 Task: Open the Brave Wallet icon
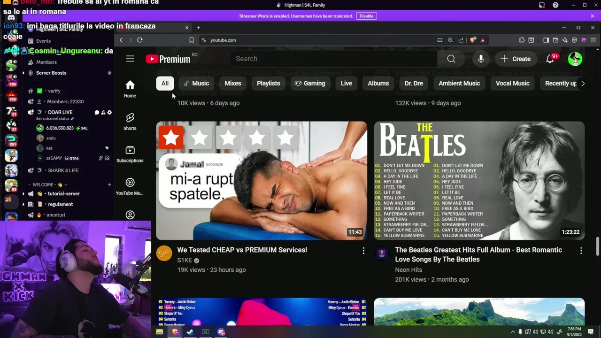click(x=555, y=40)
